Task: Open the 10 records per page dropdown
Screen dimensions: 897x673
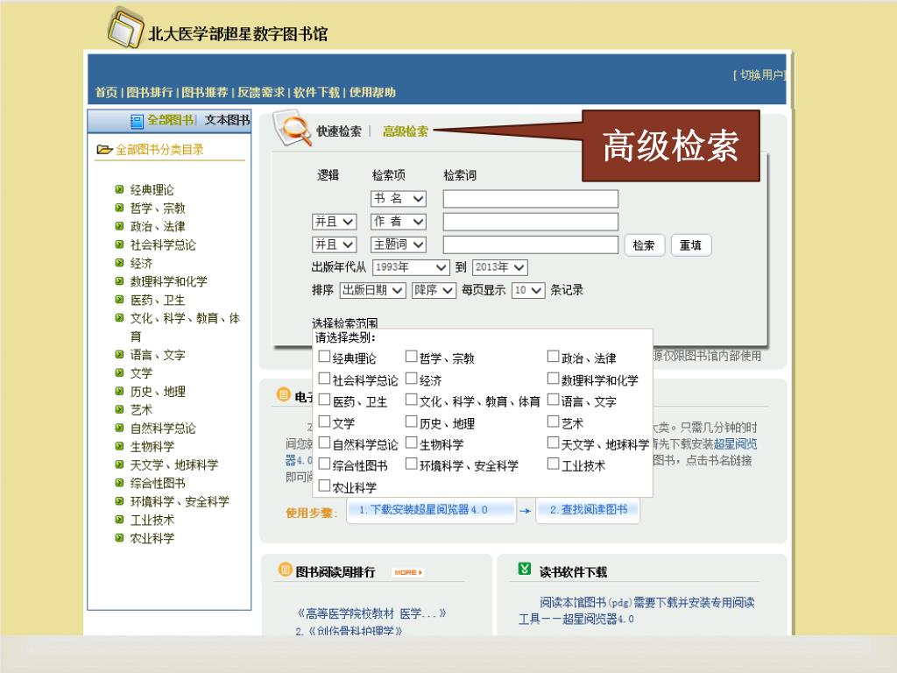Action: point(528,290)
